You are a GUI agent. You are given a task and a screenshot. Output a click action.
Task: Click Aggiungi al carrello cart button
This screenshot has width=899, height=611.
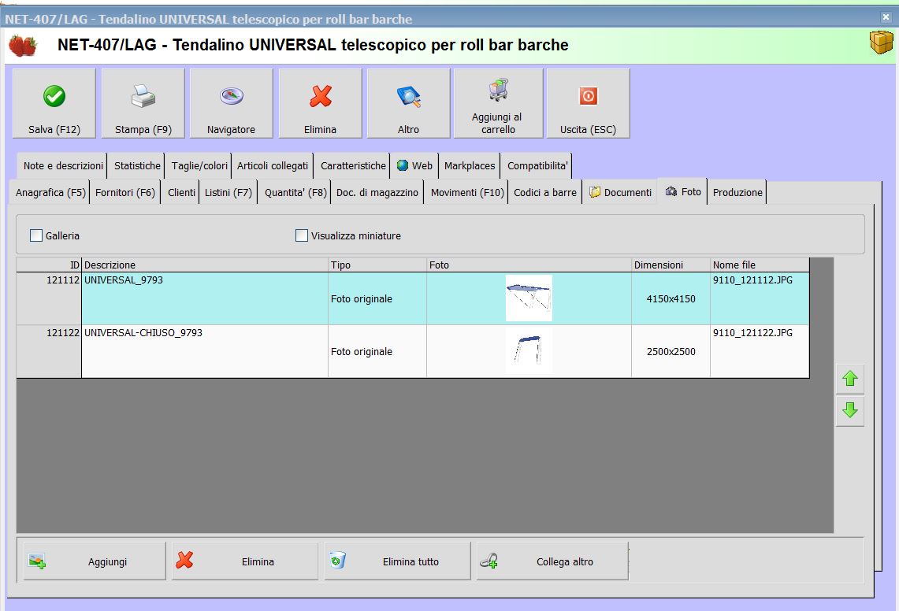tap(498, 104)
